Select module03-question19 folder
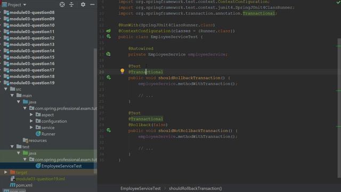 click(x=32, y=83)
